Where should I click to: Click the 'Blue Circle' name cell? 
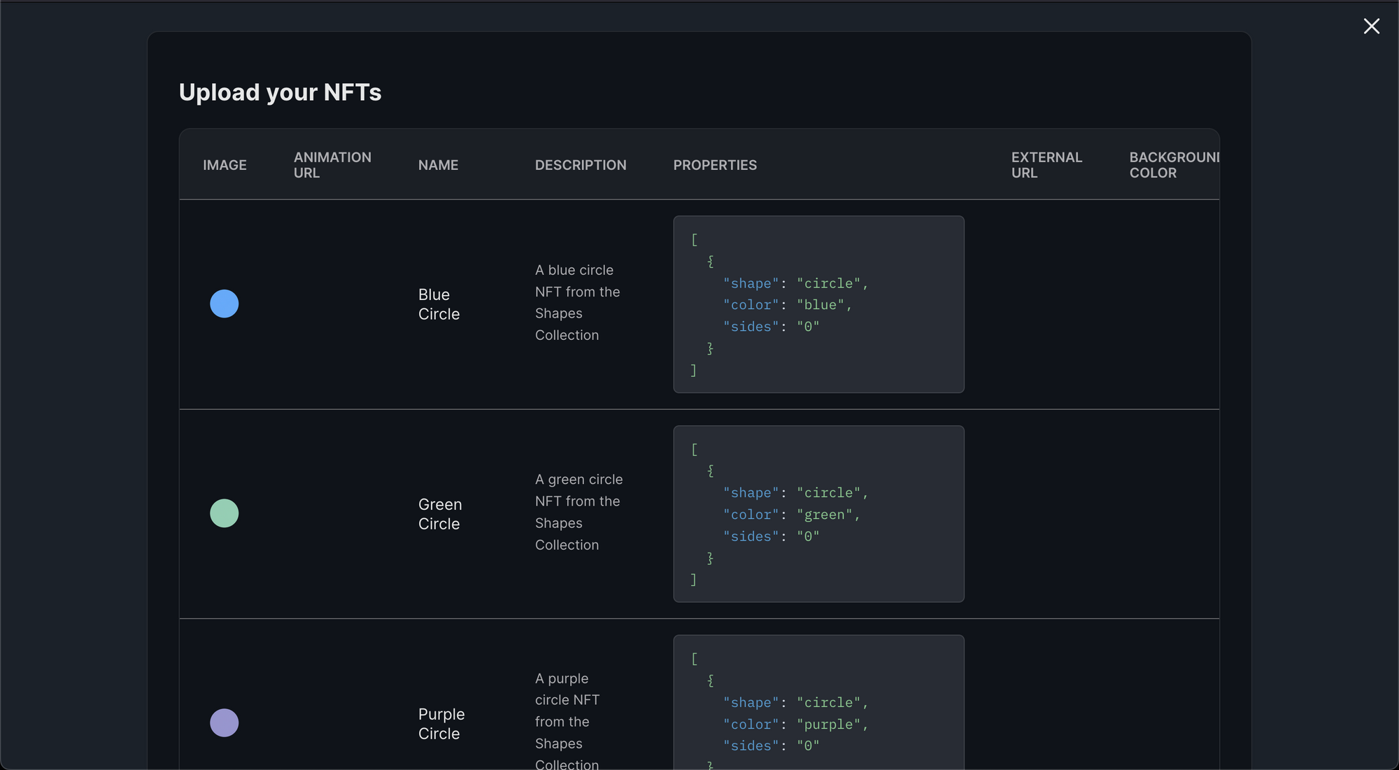(x=439, y=304)
